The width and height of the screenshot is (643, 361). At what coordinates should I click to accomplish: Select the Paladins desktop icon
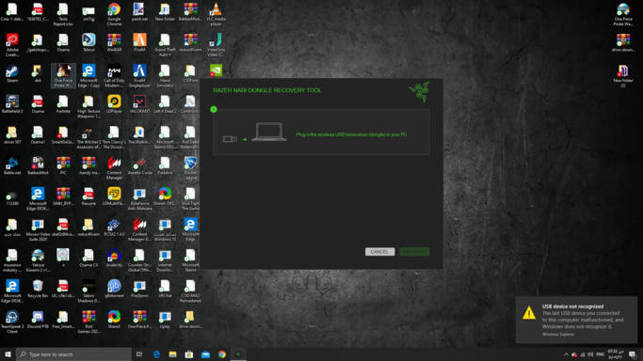coord(165,165)
